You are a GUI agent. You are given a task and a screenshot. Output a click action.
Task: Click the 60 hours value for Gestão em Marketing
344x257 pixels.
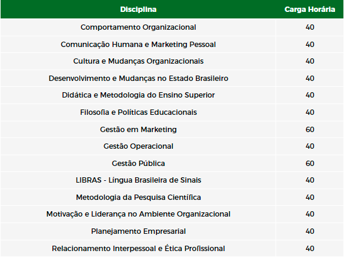(309, 129)
